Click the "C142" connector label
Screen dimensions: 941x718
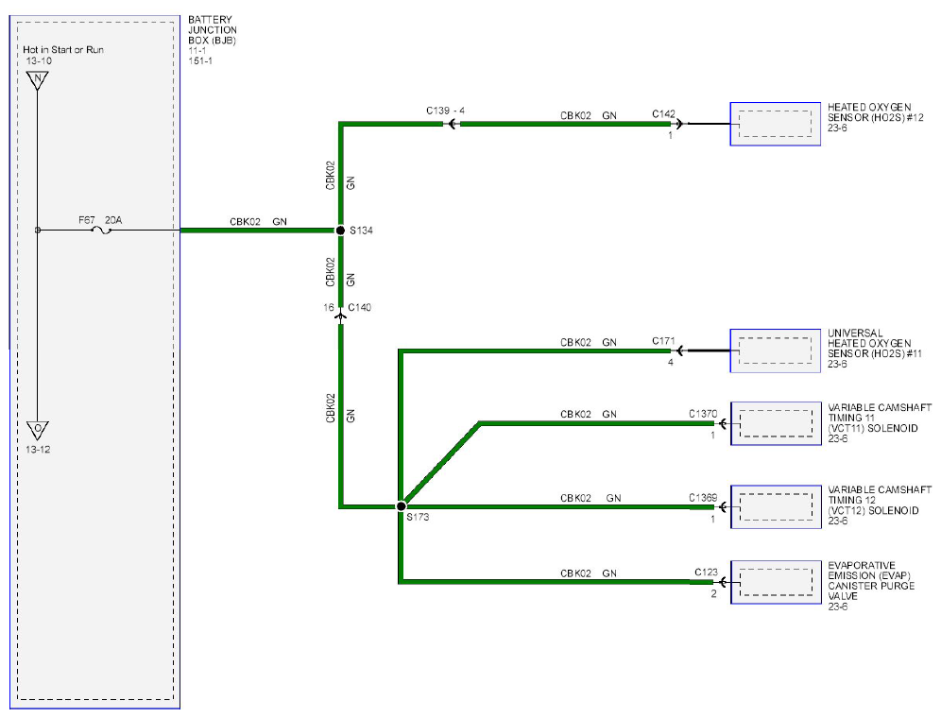coord(664,113)
